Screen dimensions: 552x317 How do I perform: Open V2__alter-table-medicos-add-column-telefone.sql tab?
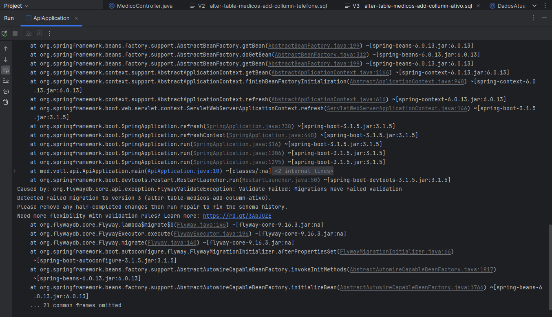(x=259, y=6)
